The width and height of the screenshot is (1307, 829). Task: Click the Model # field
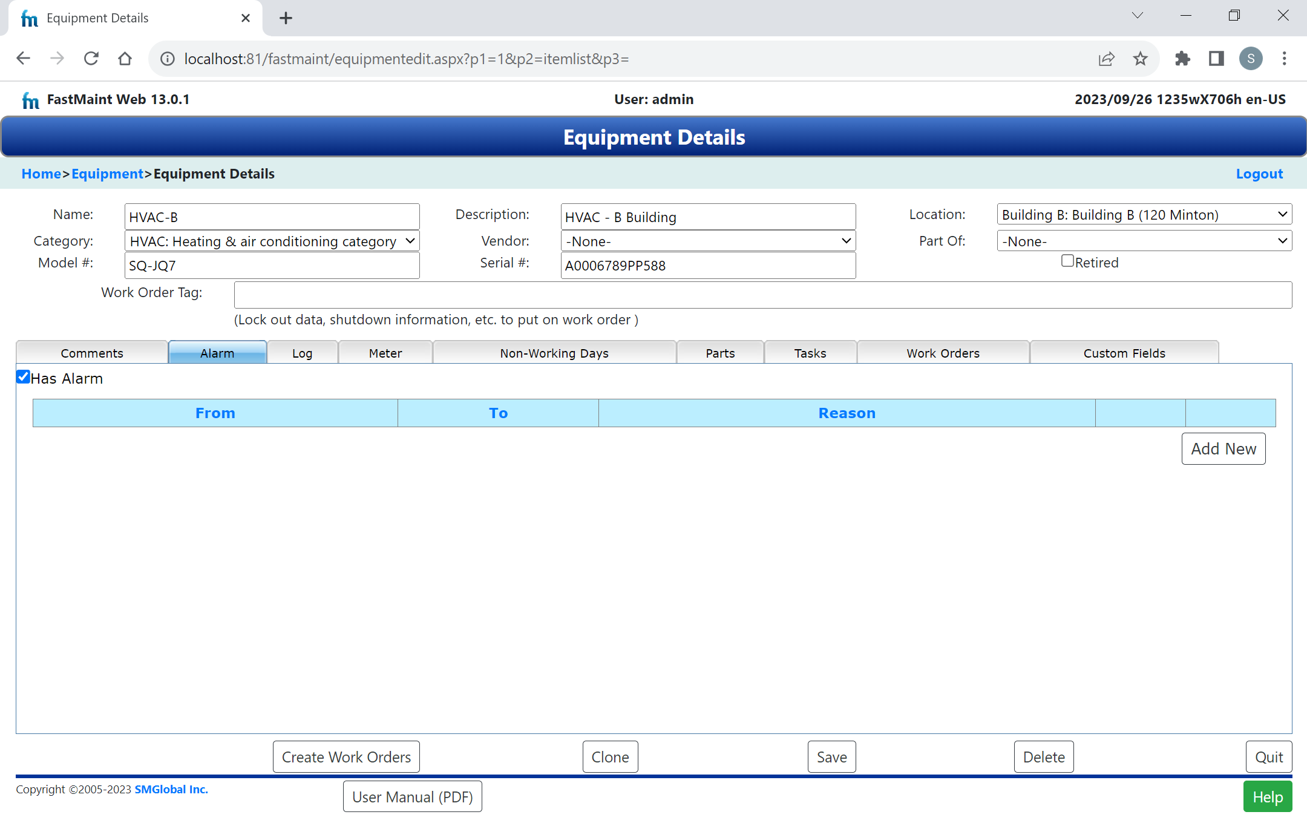pyautogui.click(x=272, y=265)
